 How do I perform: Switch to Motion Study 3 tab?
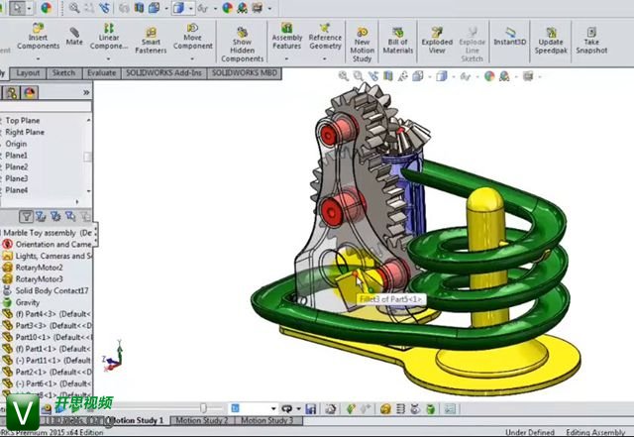pyautogui.click(x=267, y=421)
